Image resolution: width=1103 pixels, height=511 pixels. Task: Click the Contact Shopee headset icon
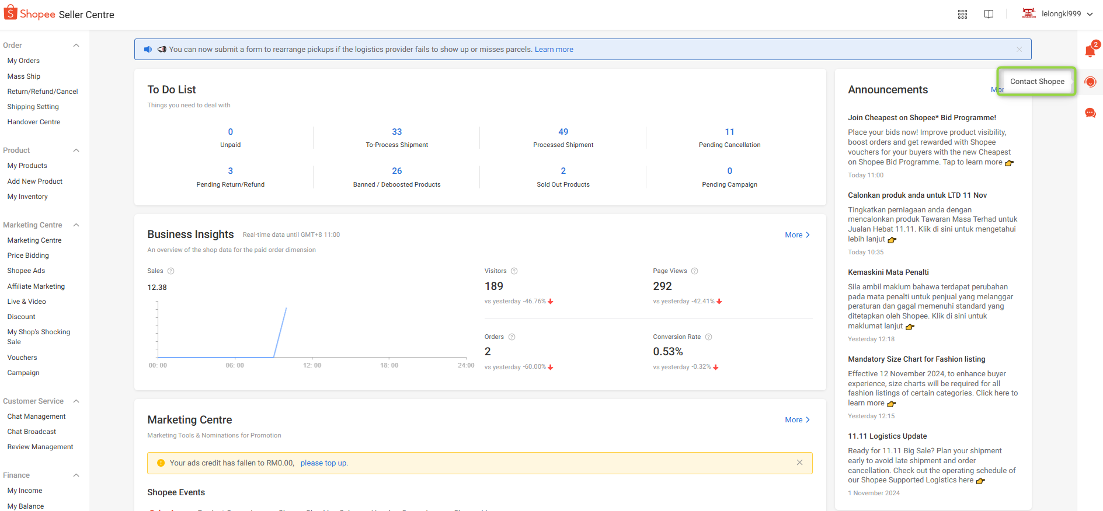(1090, 82)
